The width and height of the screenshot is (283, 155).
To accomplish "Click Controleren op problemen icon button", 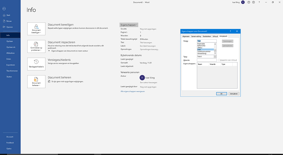I will (36, 46).
